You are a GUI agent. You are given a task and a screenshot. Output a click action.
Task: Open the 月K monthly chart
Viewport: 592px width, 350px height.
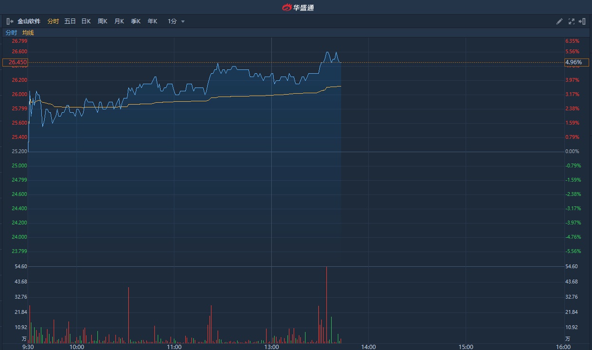click(x=119, y=21)
